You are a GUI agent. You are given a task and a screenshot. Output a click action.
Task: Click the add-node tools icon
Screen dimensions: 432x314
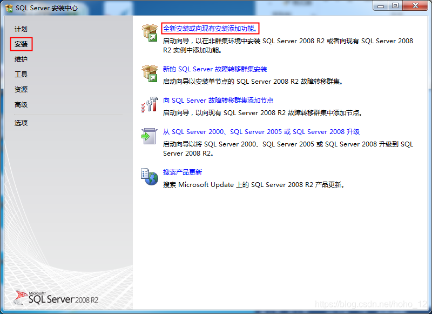pyautogui.click(x=150, y=105)
